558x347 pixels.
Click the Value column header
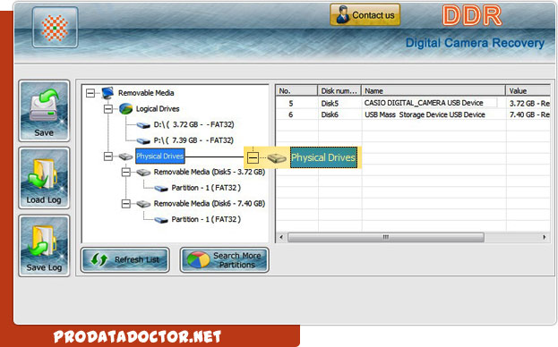point(528,90)
